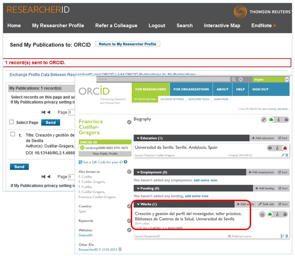The width and height of the screenshot is (295, 256).
Task: Set Biography visibility to private (lock icon)
Action: [x=286, y=120]
